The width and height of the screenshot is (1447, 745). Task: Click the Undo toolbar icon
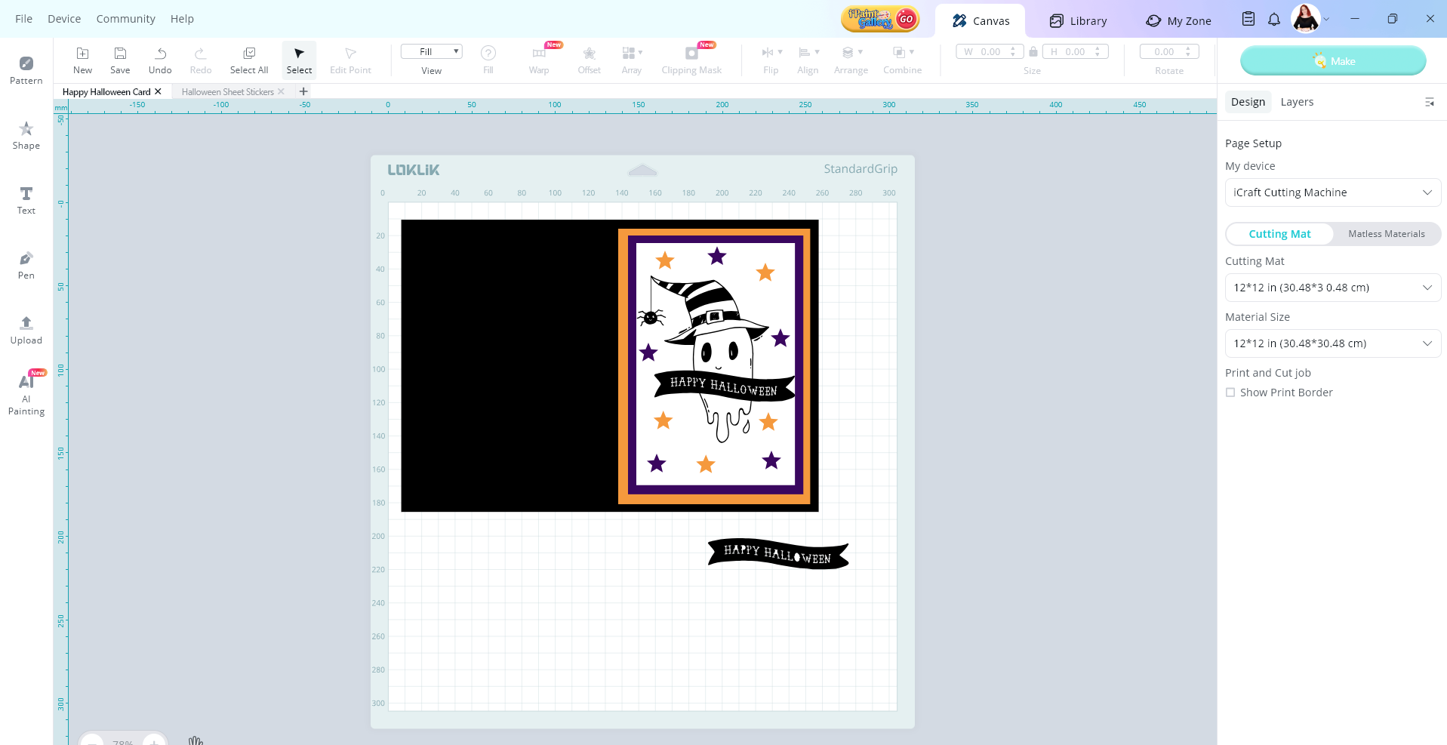click(160, 60)
